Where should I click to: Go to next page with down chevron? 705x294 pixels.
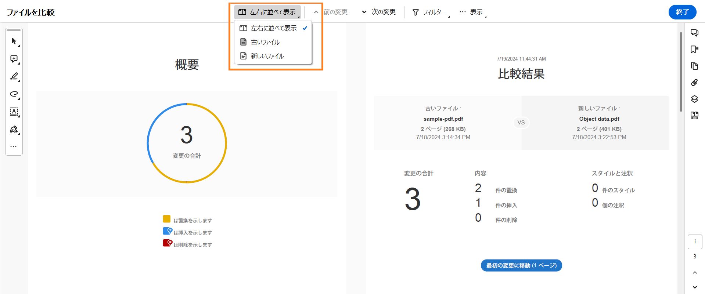click(x=695, y=287)
